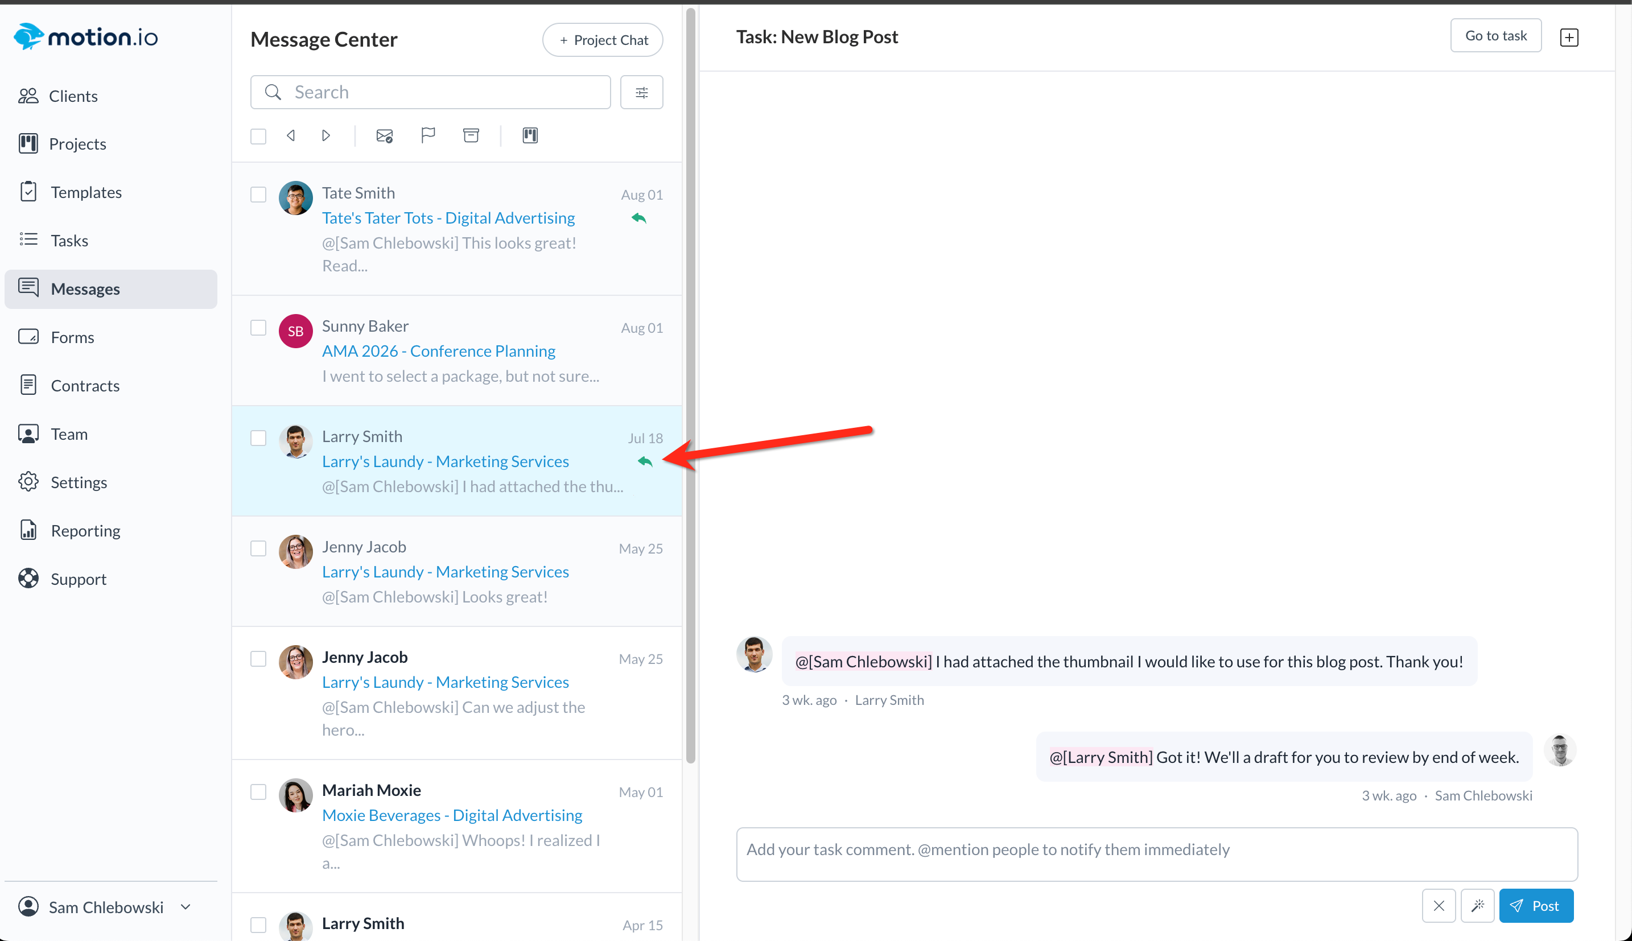Click the magic wand AI assist button
The width and height of the screenshot is (1632, 941).
pos(1478,906)
